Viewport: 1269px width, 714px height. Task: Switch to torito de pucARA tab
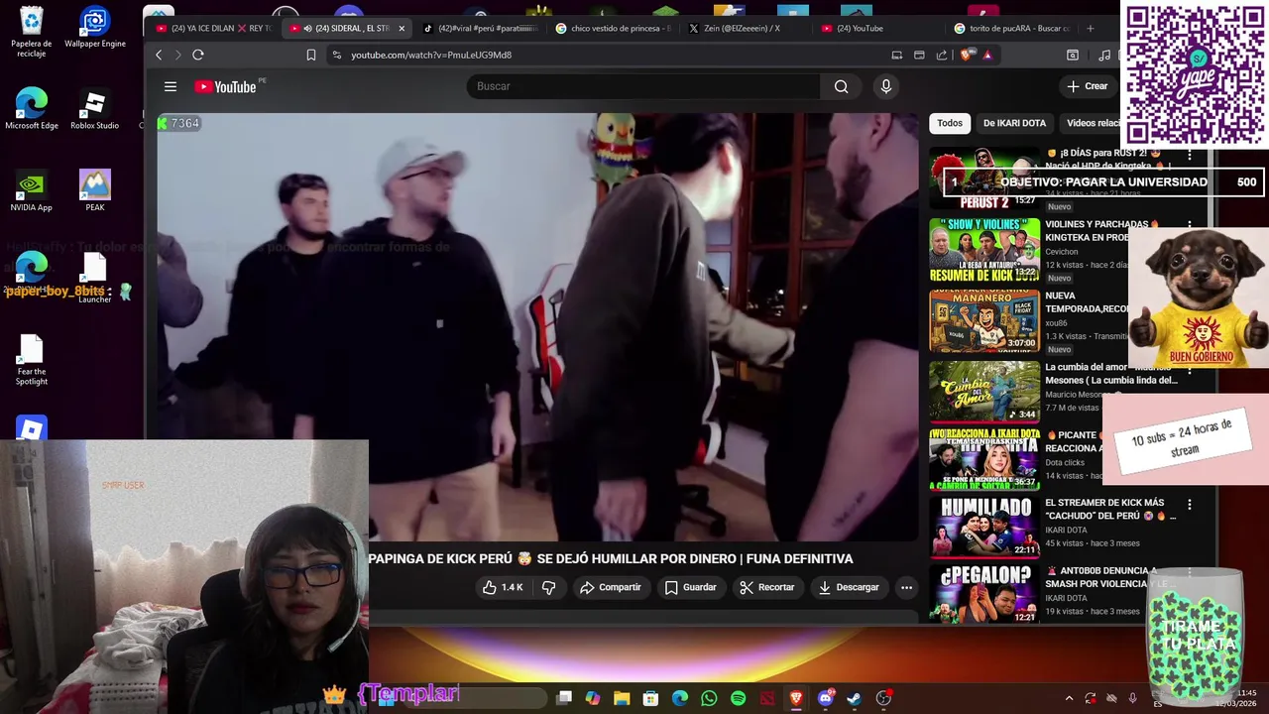pos(1011,28)
